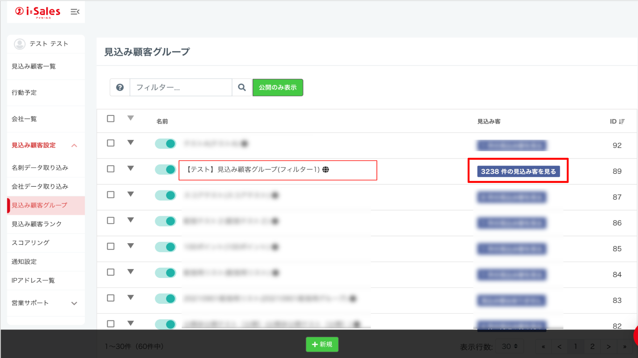The image size is (638, 358).
Task: Click the user avatar icon beside テスト テスト
Action: point(20,44)
